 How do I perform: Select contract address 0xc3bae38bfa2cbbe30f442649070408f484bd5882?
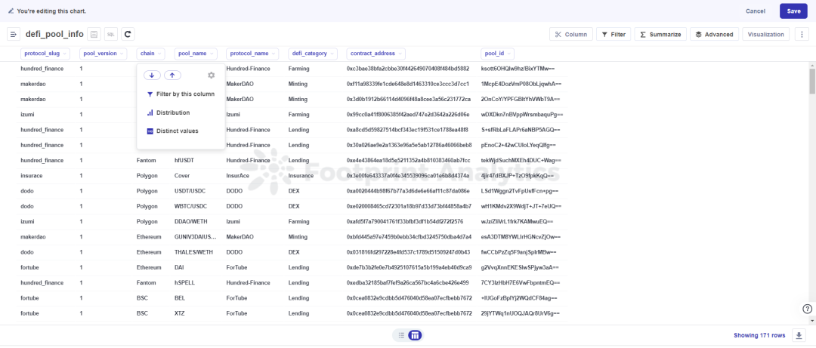click(408, 69)
